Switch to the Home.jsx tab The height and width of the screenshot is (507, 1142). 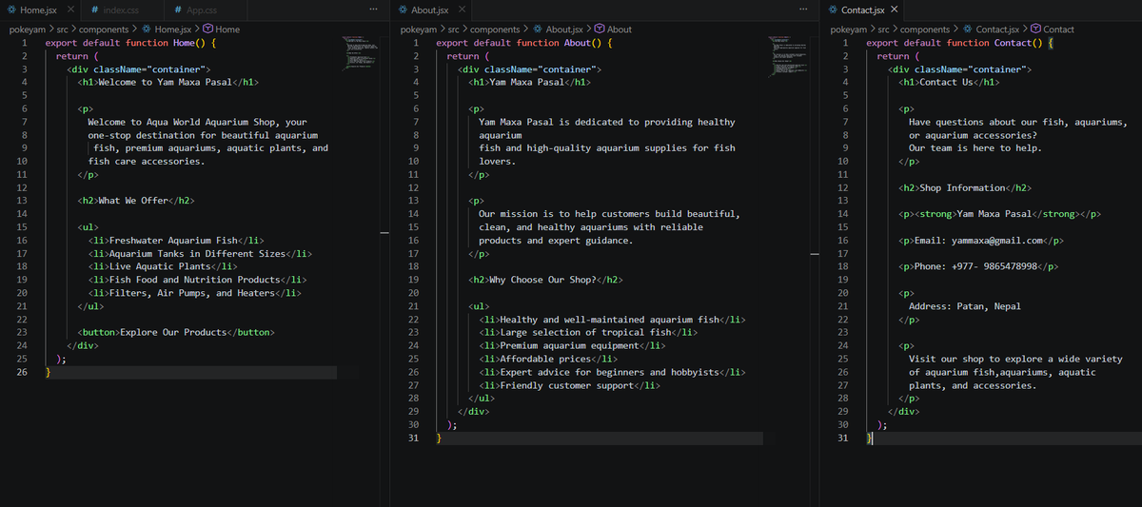38,10
